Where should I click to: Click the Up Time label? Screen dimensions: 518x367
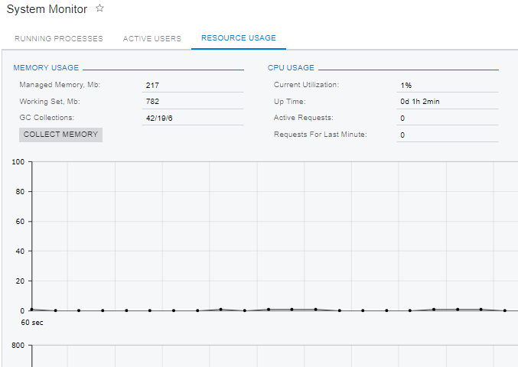tap(290, 102)
